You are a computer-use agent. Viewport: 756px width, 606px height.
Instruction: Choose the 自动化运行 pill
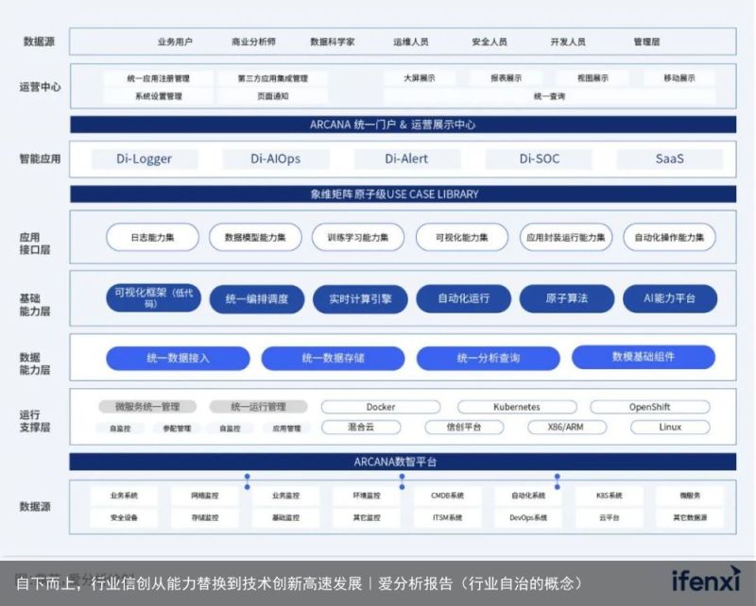pyautogui.click(x=463, y=298)
